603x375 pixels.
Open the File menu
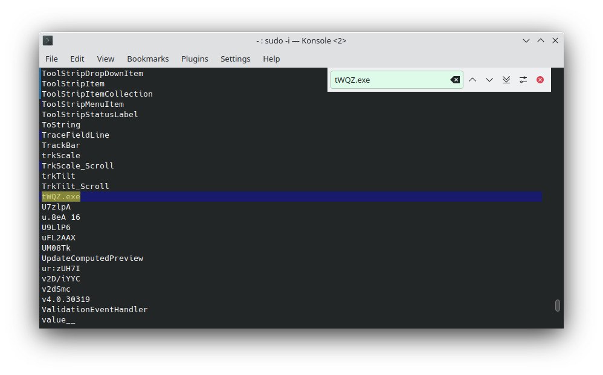51,59
